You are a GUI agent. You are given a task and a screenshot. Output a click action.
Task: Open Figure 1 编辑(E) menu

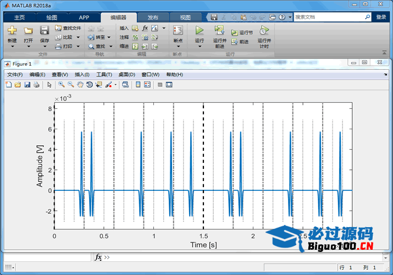[x=37, y=75]
